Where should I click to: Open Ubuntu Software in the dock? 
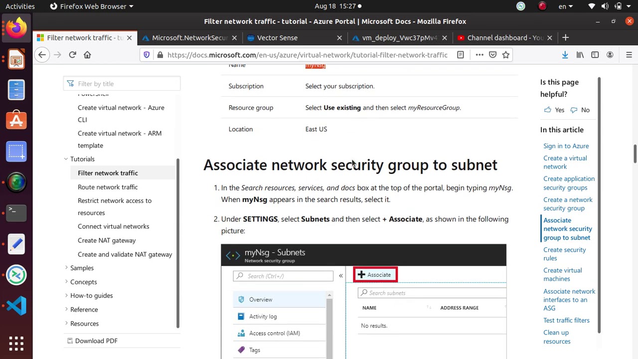16,120
